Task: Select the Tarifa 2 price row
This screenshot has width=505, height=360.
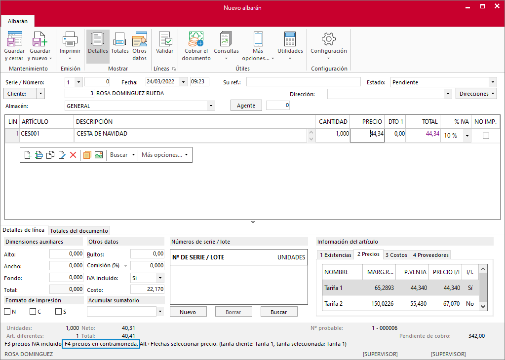Action: click(x=401, y=304)
